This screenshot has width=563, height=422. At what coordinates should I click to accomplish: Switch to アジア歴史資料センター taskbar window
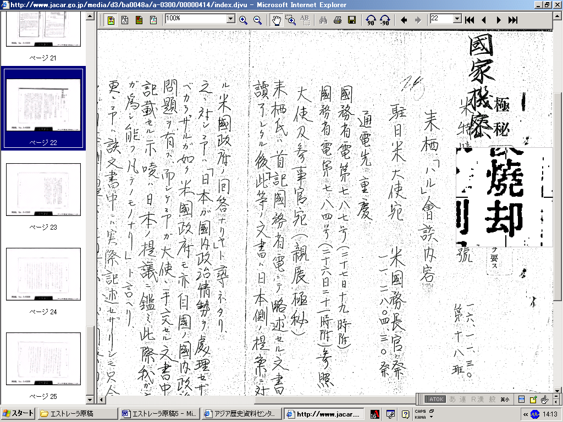[x=241, y=414]
